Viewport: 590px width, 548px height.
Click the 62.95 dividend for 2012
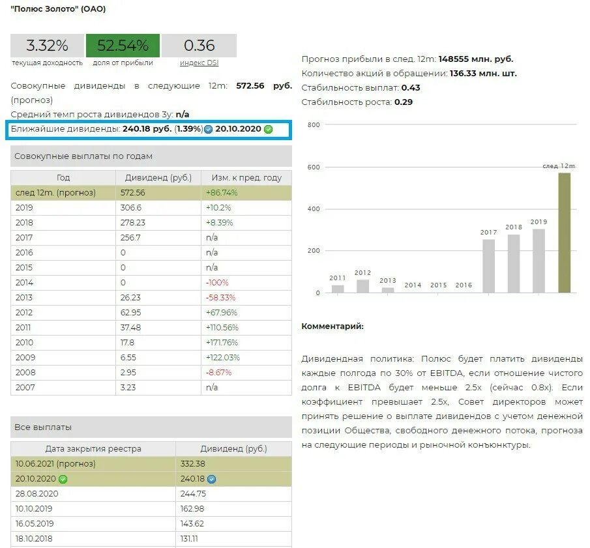[x=130, y=313]
